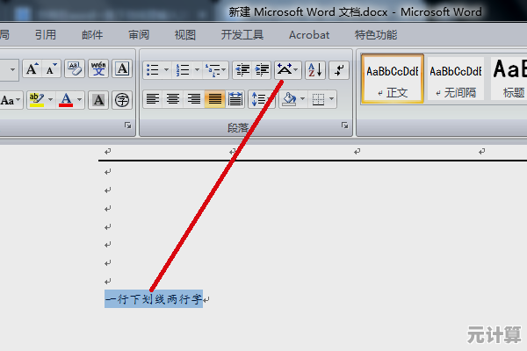Click the Shrink Font button
Screen dimensions: 527x351
[52, 69]
